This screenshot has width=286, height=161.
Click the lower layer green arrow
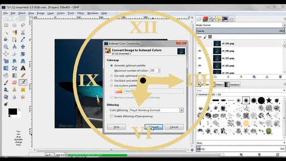(x=241, y=77)
